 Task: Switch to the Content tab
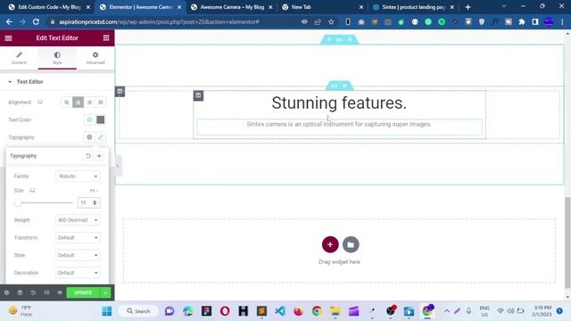[19, 58]
